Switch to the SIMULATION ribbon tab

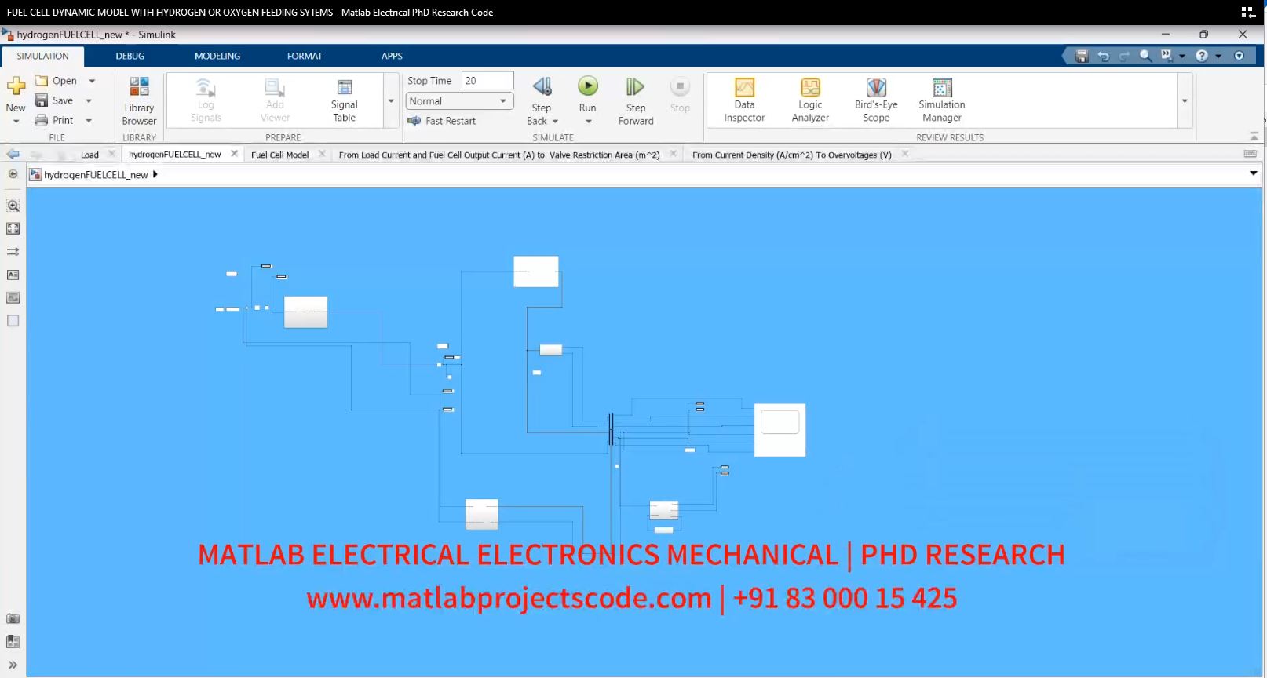coord(43,56)
